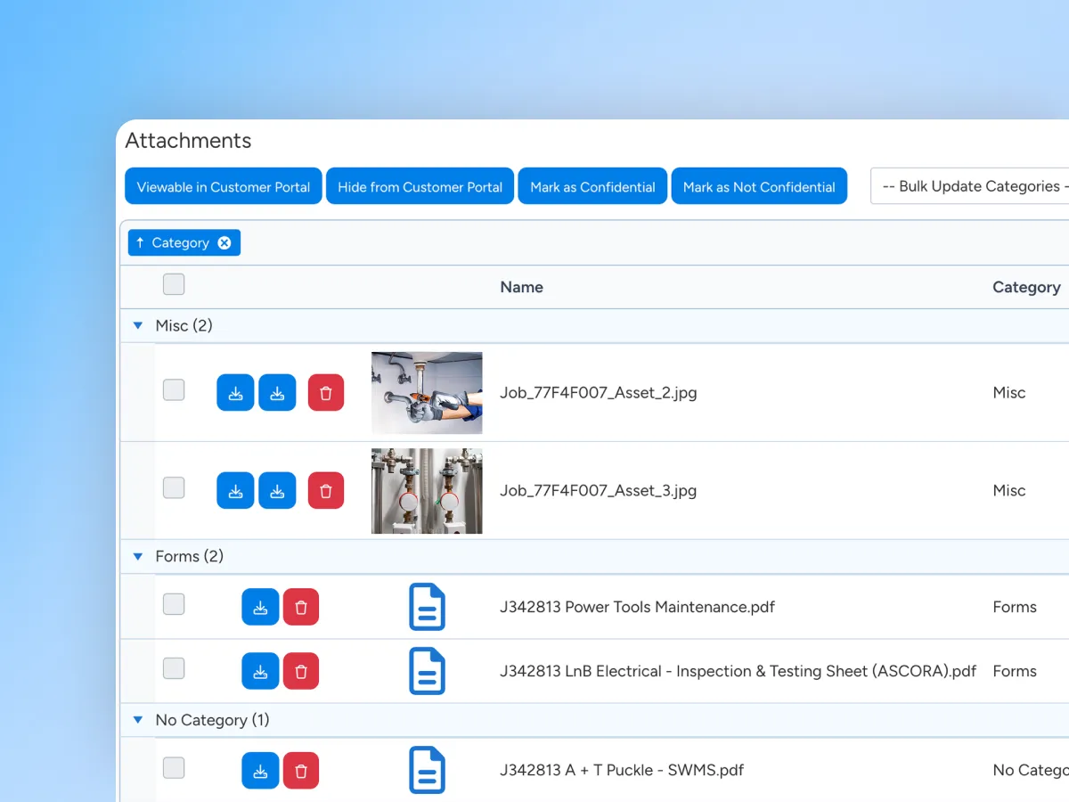Click Viewable in Customer Portal button

pos(224,186)
